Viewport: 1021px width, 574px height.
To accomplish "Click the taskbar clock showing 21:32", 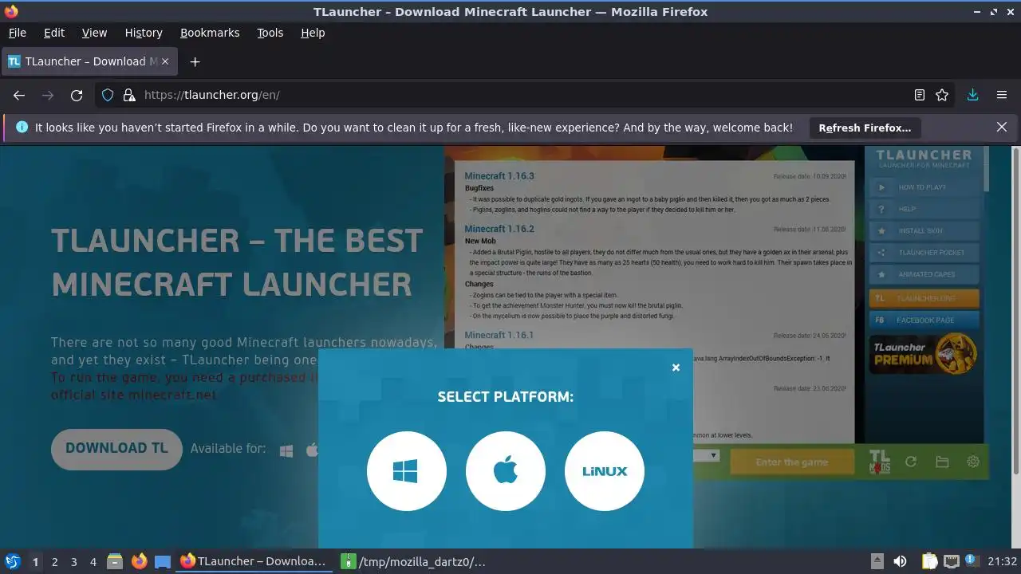I will coord(1002,561).
